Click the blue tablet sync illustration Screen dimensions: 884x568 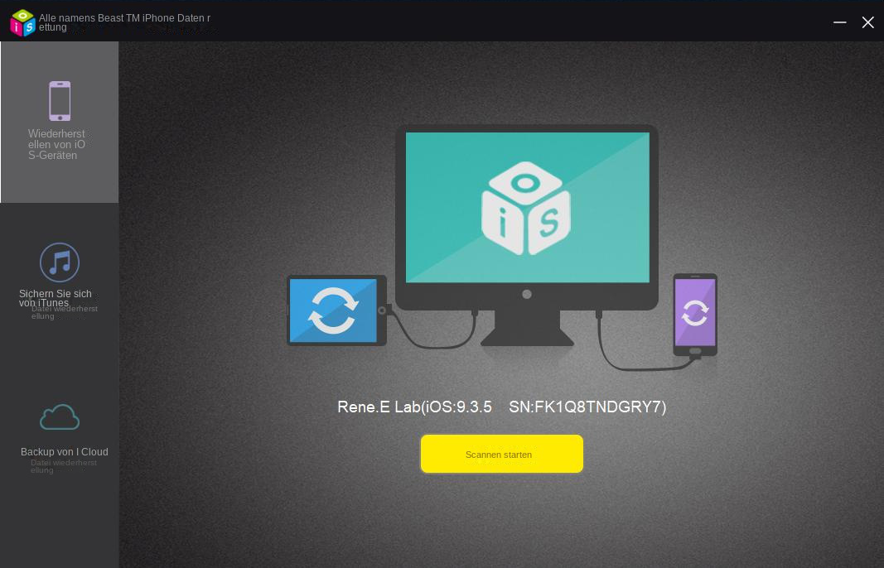coord(336,310)
